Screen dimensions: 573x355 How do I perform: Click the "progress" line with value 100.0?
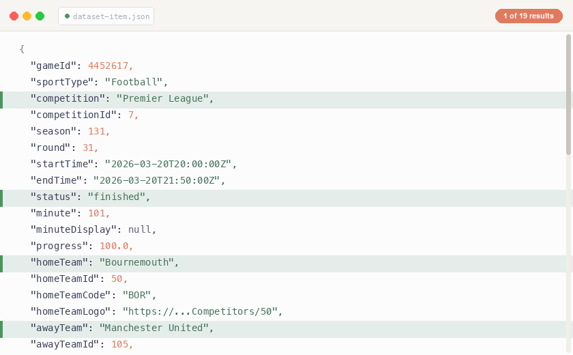82,246
